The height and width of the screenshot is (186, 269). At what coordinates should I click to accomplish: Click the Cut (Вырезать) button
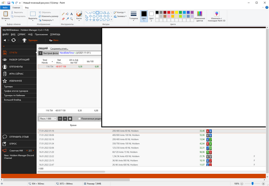pyautogui.click(x=17, y=12)
